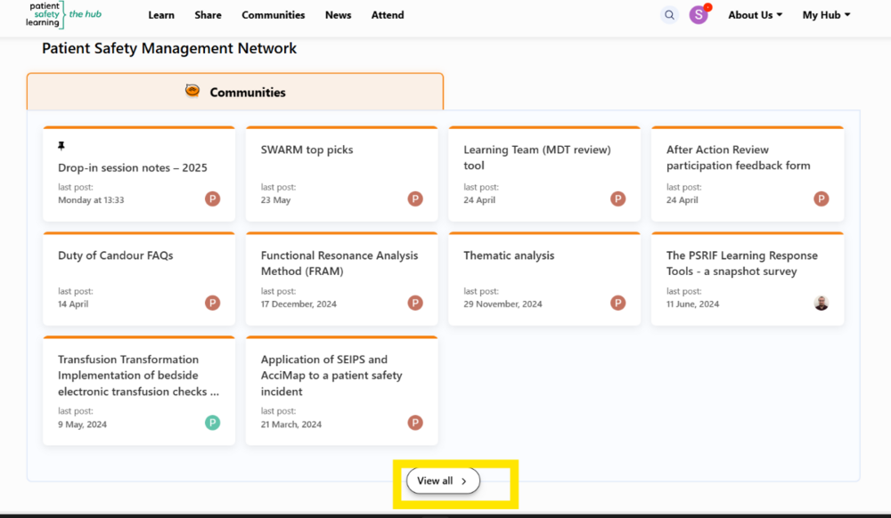Open the Communities navigation menu item
This screenshot has height=518, width=891.
[274, 15]
